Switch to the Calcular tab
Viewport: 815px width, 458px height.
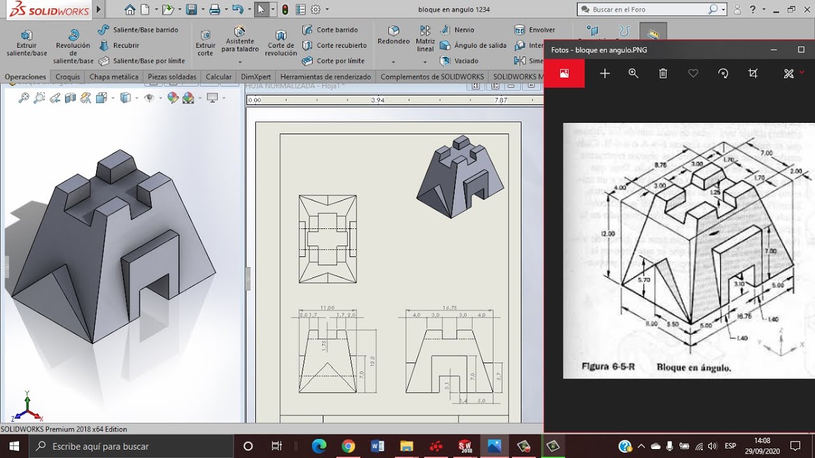tap(218, 76)
